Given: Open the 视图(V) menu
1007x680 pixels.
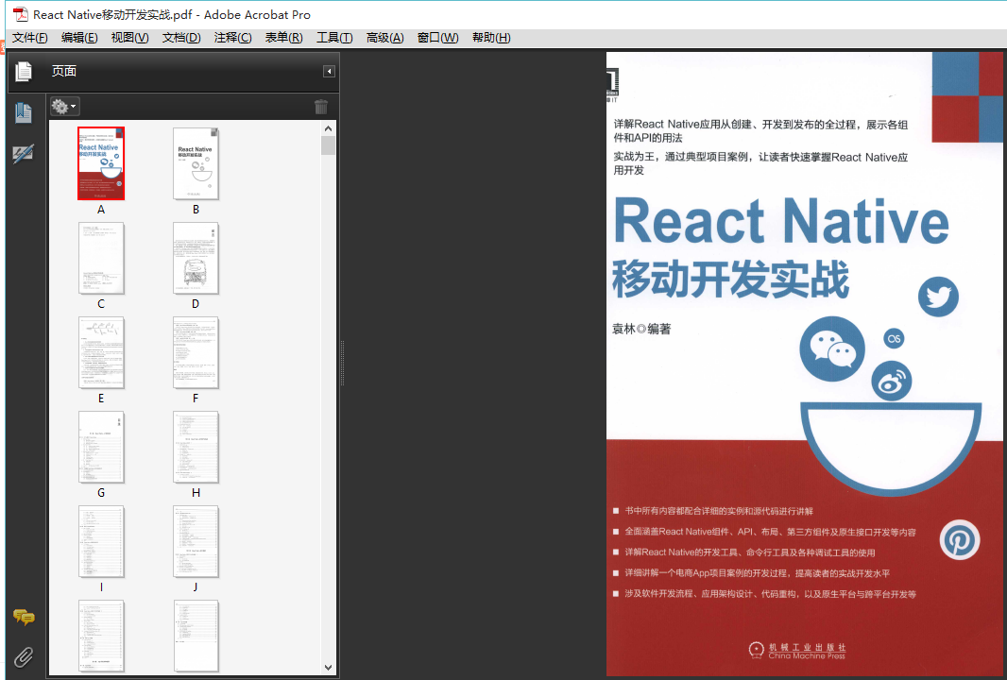Looking at the screenshot, I should point(129,38).
